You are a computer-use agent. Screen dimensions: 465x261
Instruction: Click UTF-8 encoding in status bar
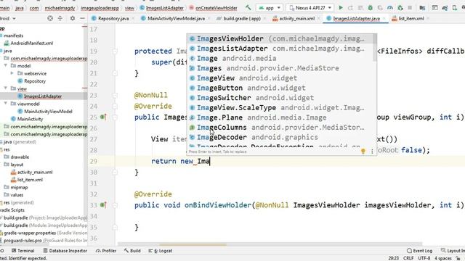click(x=424, y=258)
